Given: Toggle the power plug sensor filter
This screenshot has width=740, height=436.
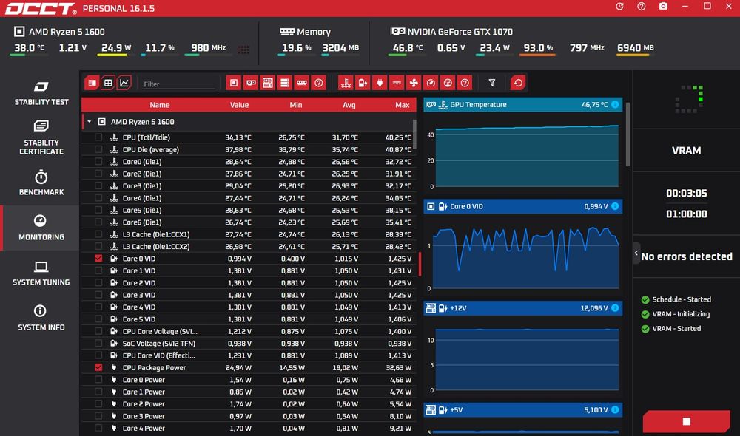Looking at the screenshot, I should tap(380, 83).
